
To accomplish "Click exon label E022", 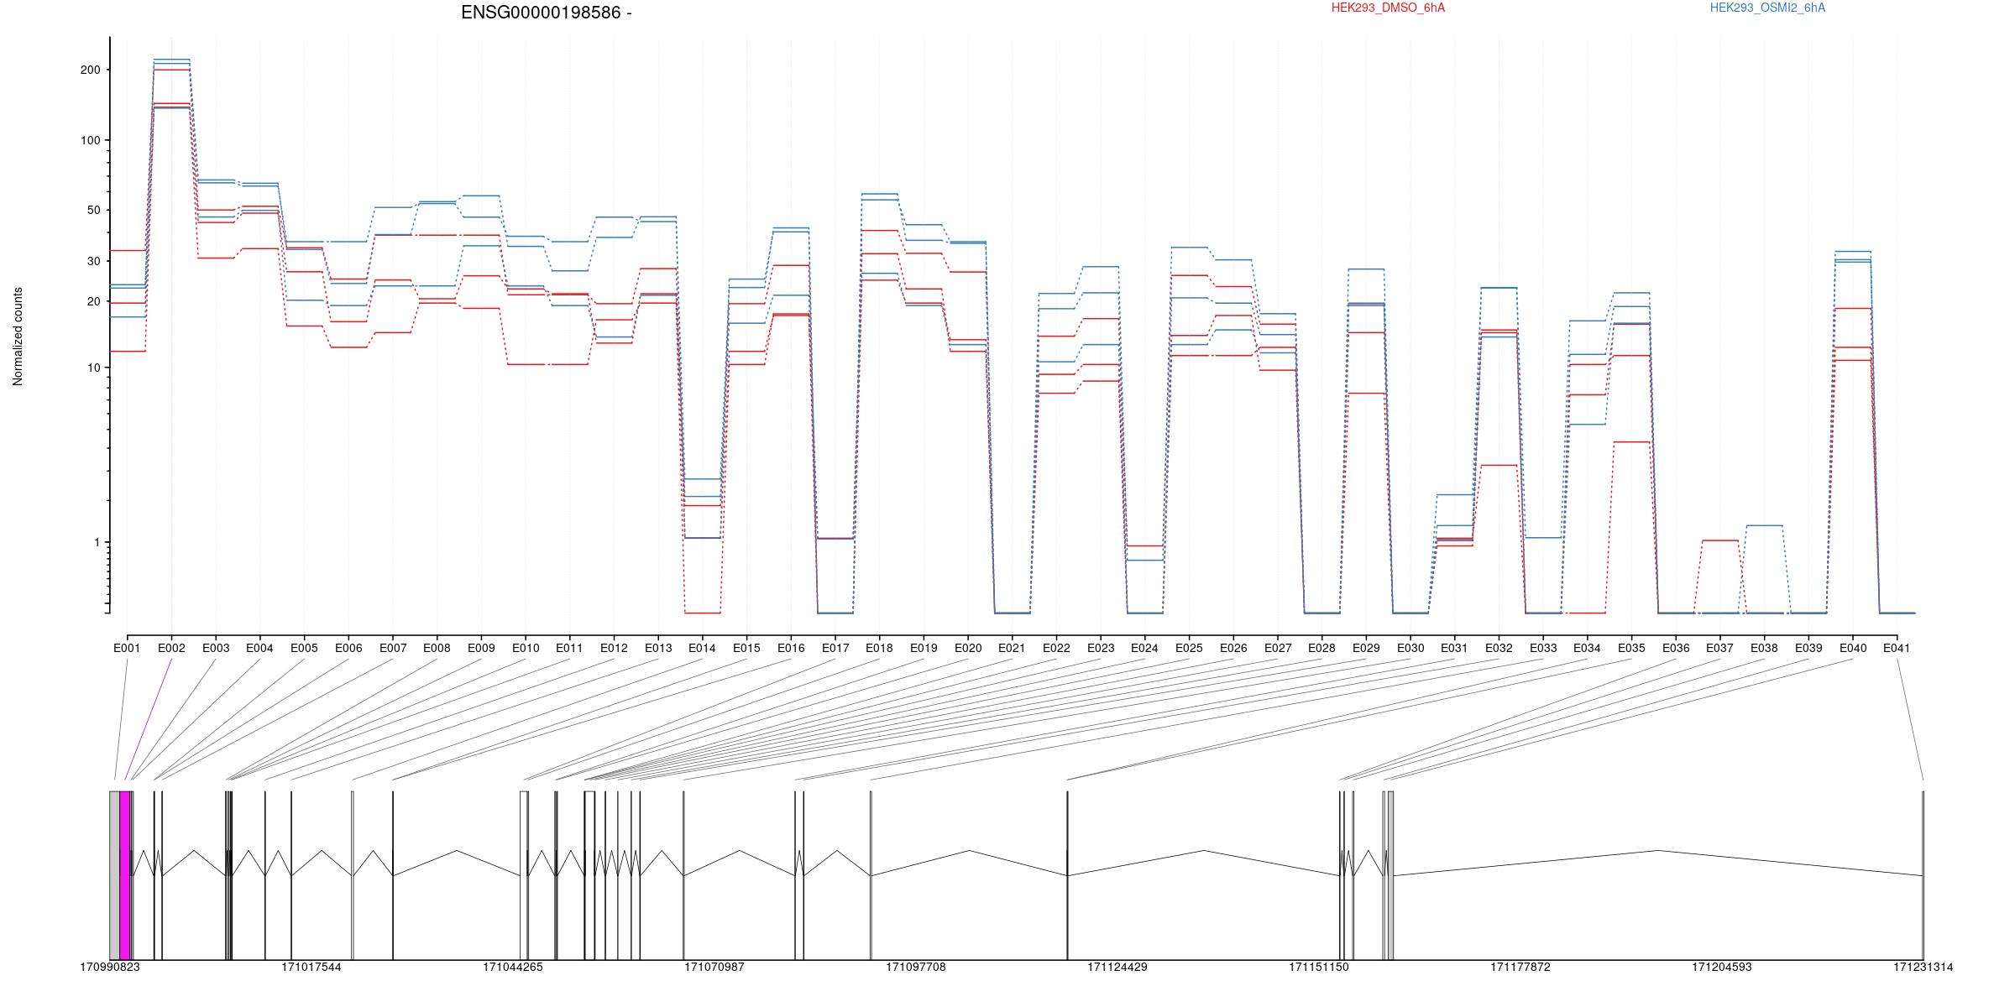I will 1056,649.
